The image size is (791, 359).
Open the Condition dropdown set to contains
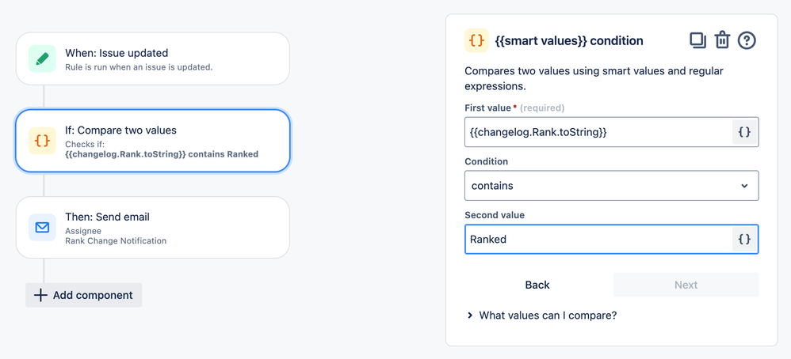611,186
